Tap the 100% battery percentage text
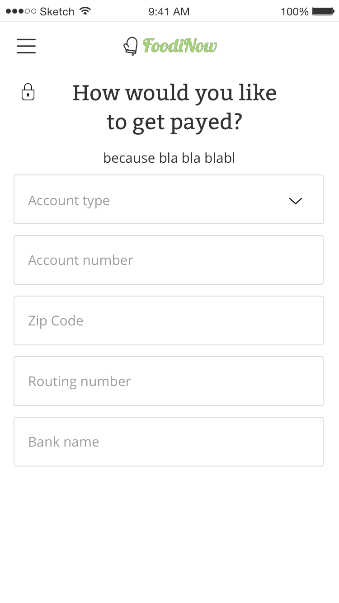This screenshot has height=603, width=339. coord(295,11)
